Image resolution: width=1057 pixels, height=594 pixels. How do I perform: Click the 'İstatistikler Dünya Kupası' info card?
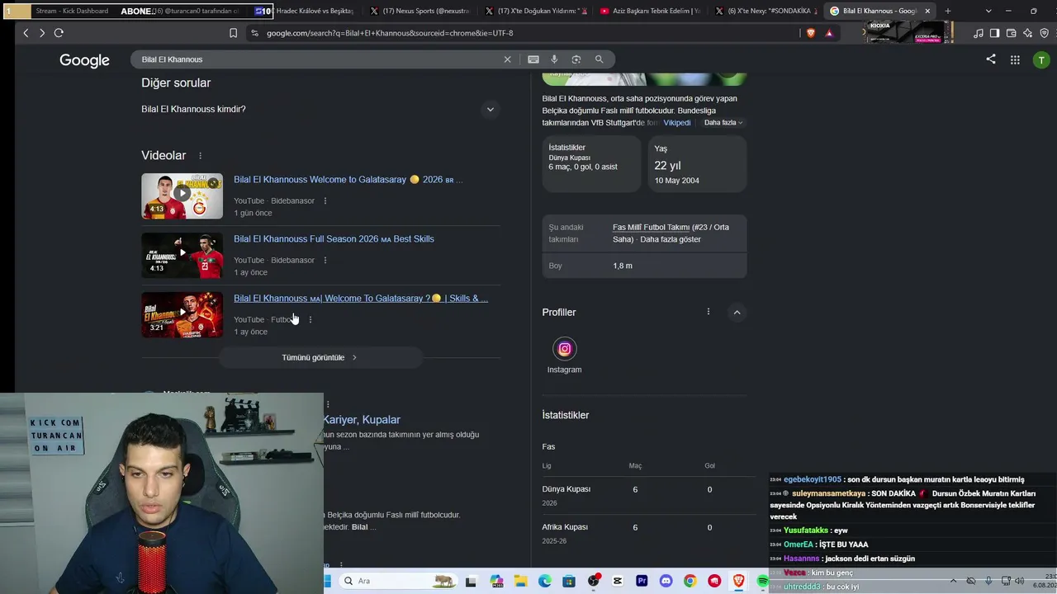(x=591, y=163)
